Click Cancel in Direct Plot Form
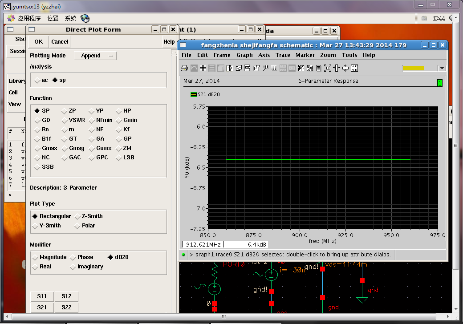Viewport: 463px width, 324px height. (x=60, y=42)
